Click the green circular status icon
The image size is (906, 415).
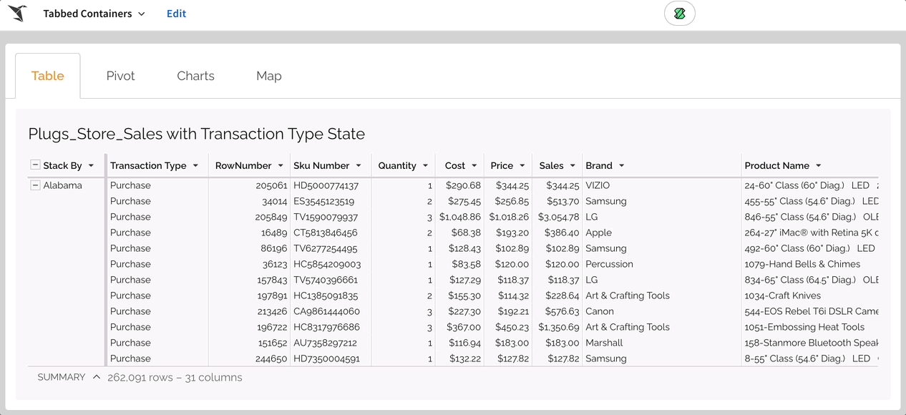point(679,14)
